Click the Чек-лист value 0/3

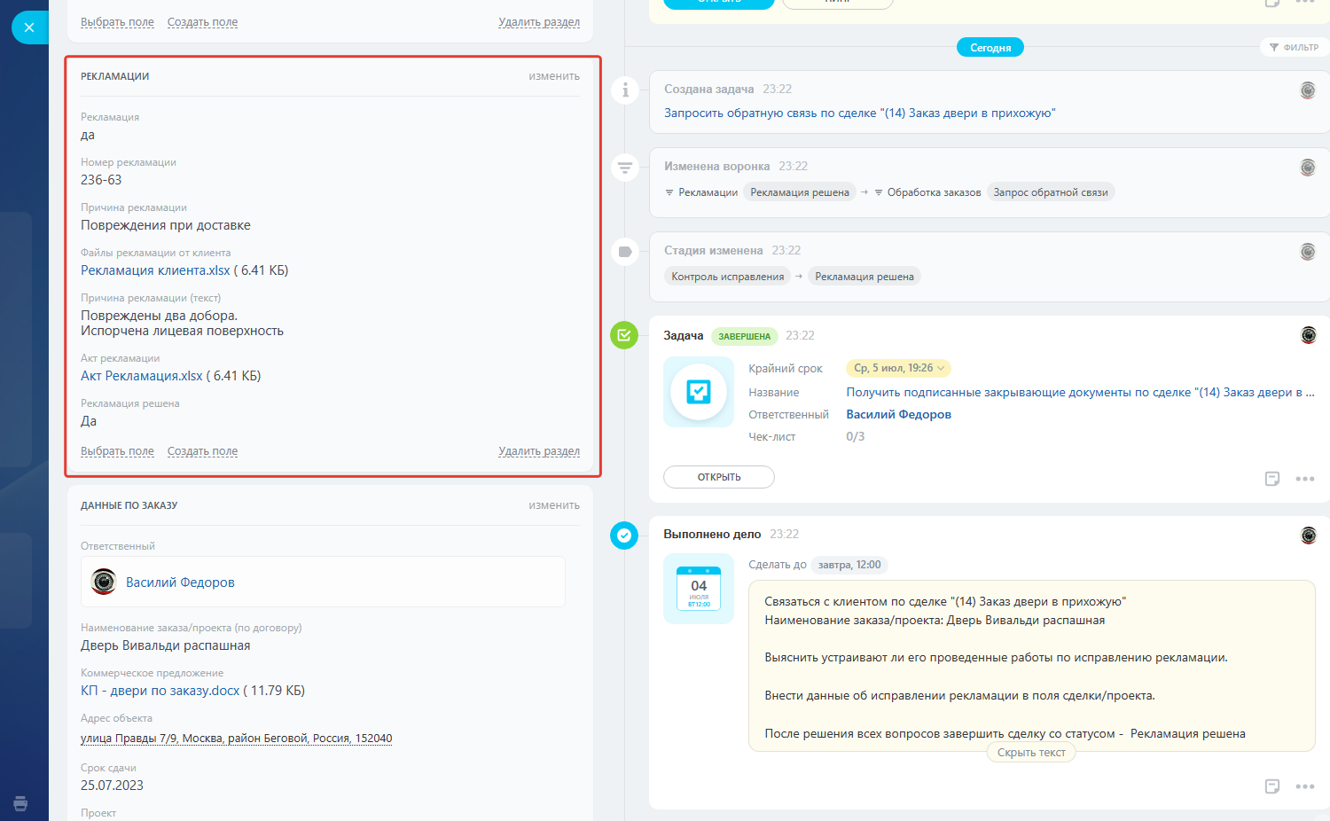click(856, 437)
